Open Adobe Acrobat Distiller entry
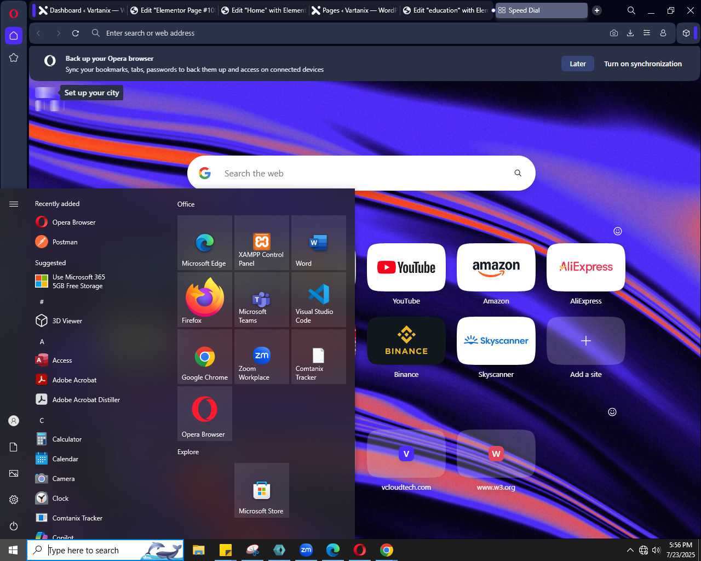 point(99,399)
